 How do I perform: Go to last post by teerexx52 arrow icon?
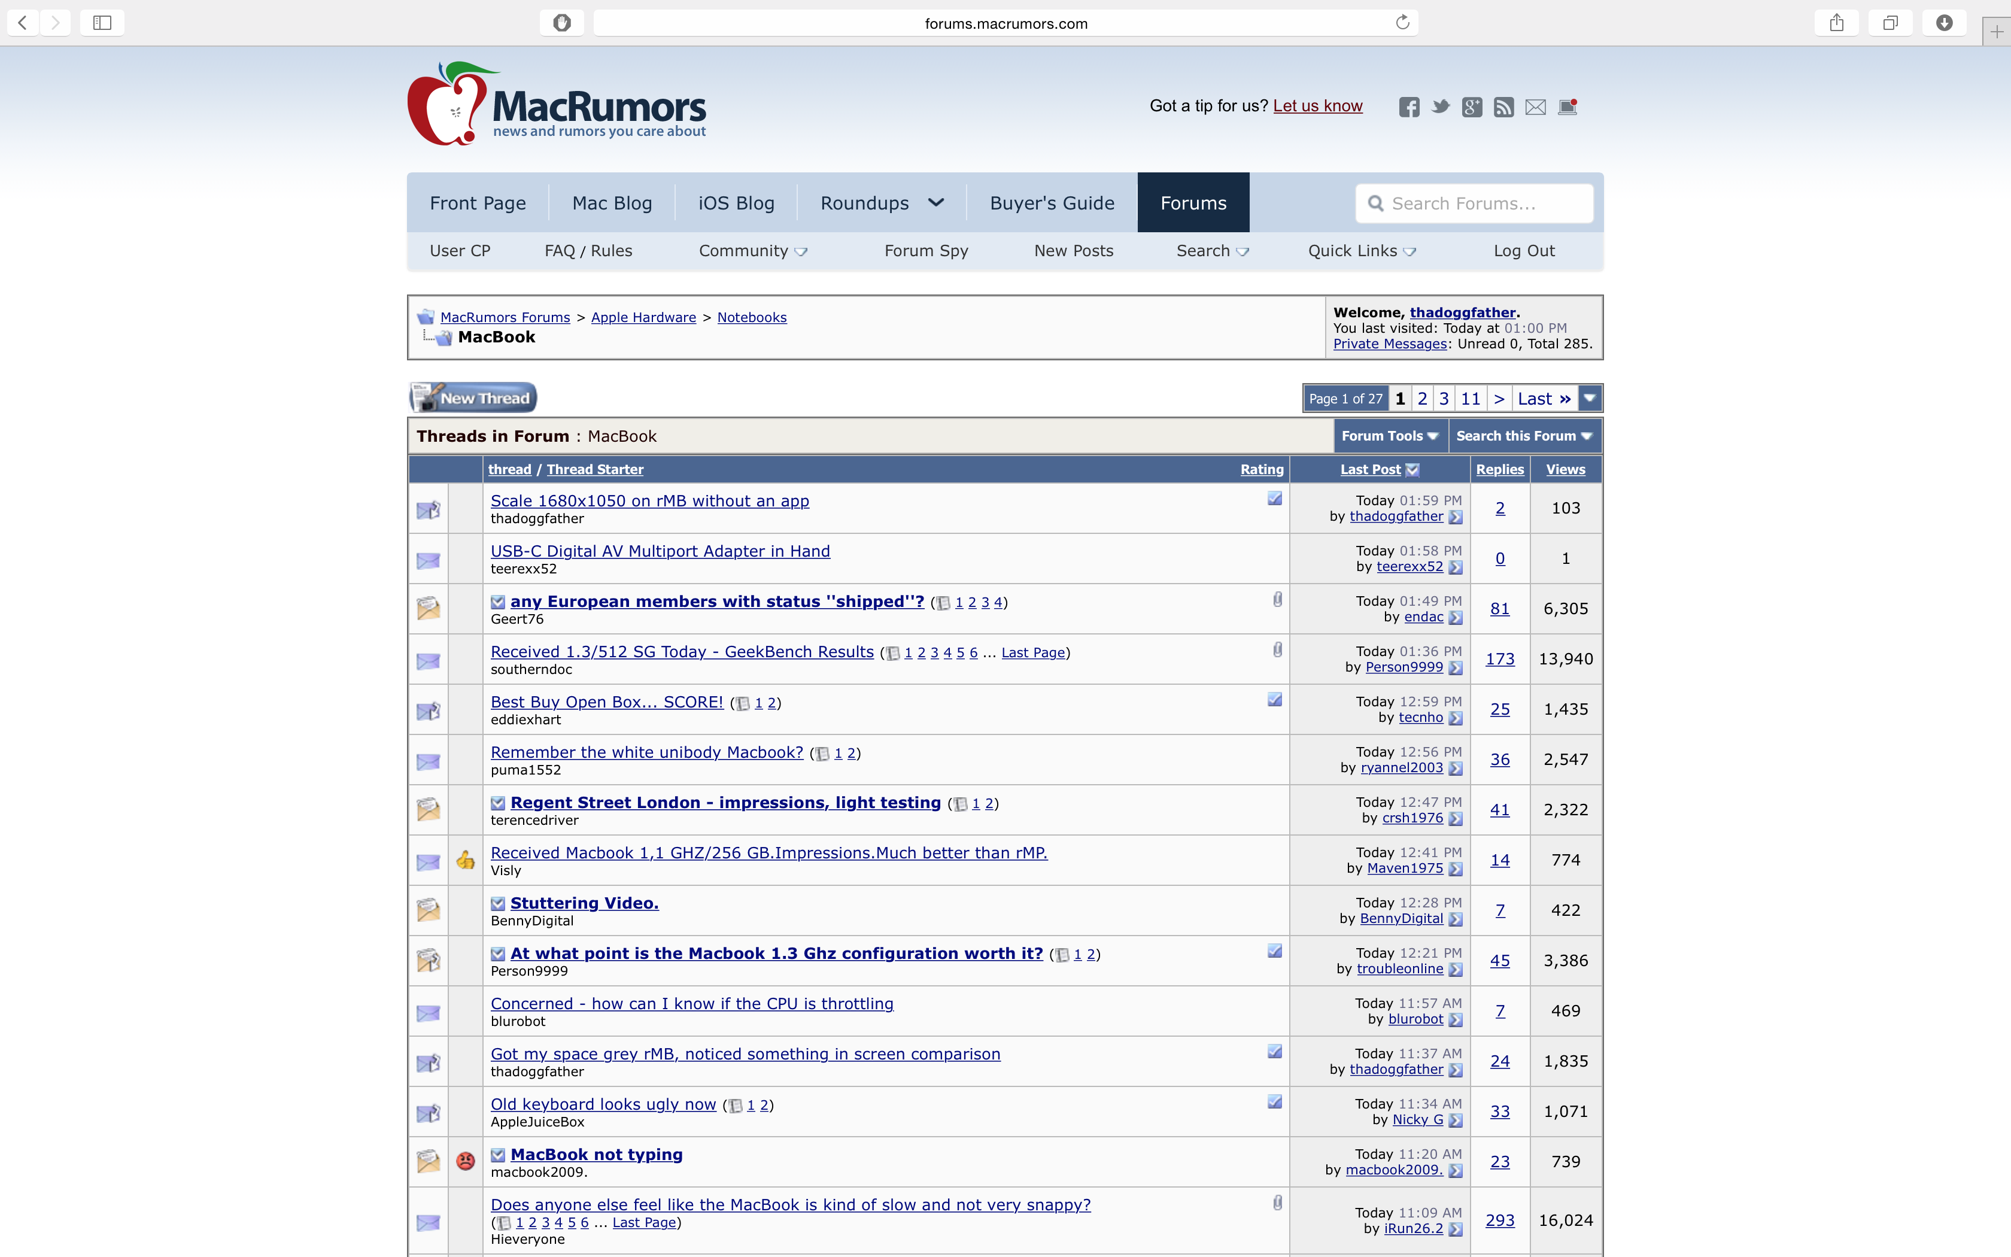coord(1455,568)
